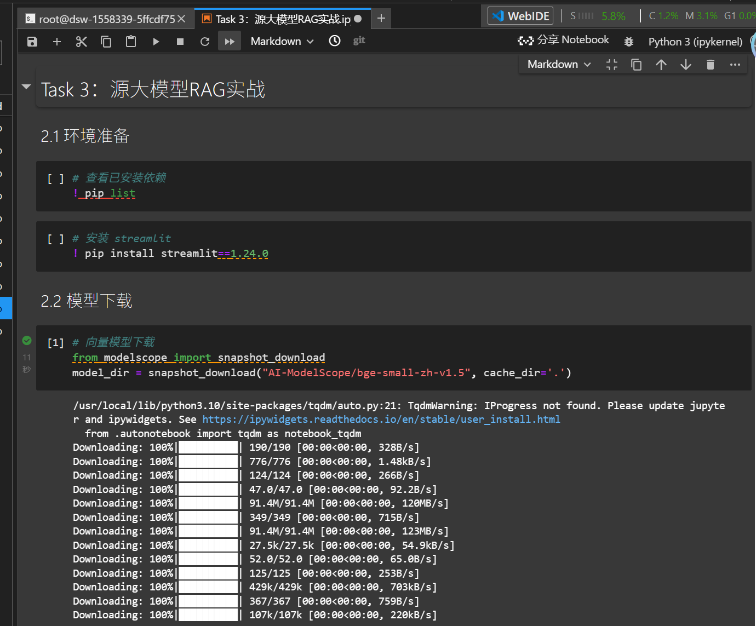Click the S 5.8% storage indicator
Image resolution: width=756 pixels, height=626 pixels.
(x=598, y=16)
